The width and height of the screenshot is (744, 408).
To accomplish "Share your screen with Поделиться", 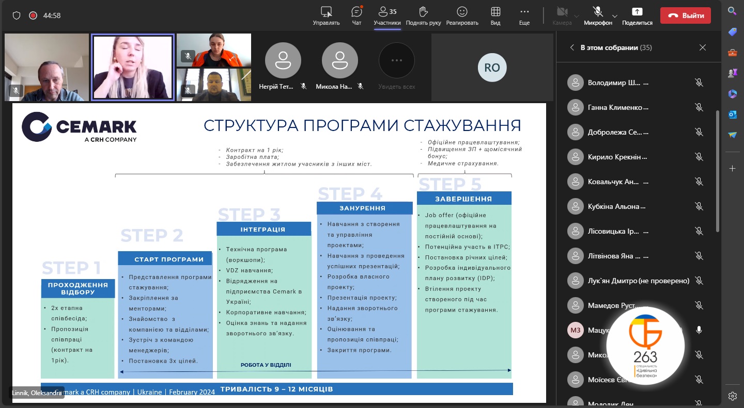I will [x=637, y=15].
